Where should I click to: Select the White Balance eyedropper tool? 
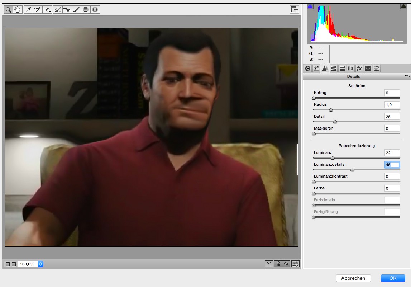[28, 10]
